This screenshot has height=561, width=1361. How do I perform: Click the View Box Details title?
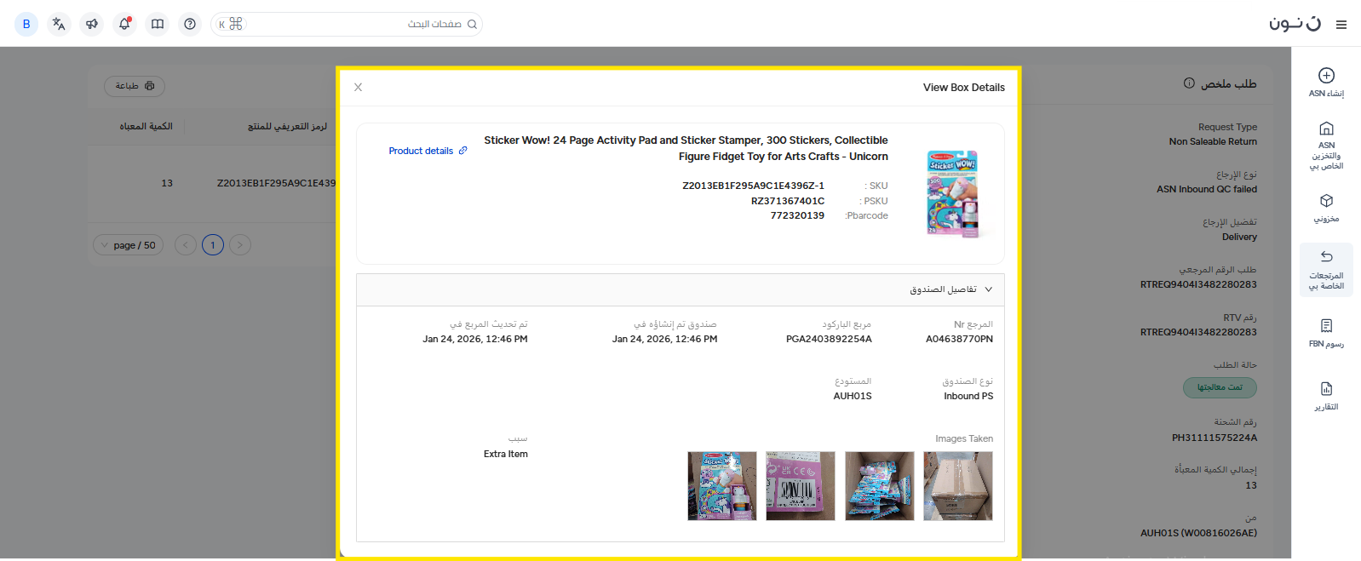tap(964, 88)
